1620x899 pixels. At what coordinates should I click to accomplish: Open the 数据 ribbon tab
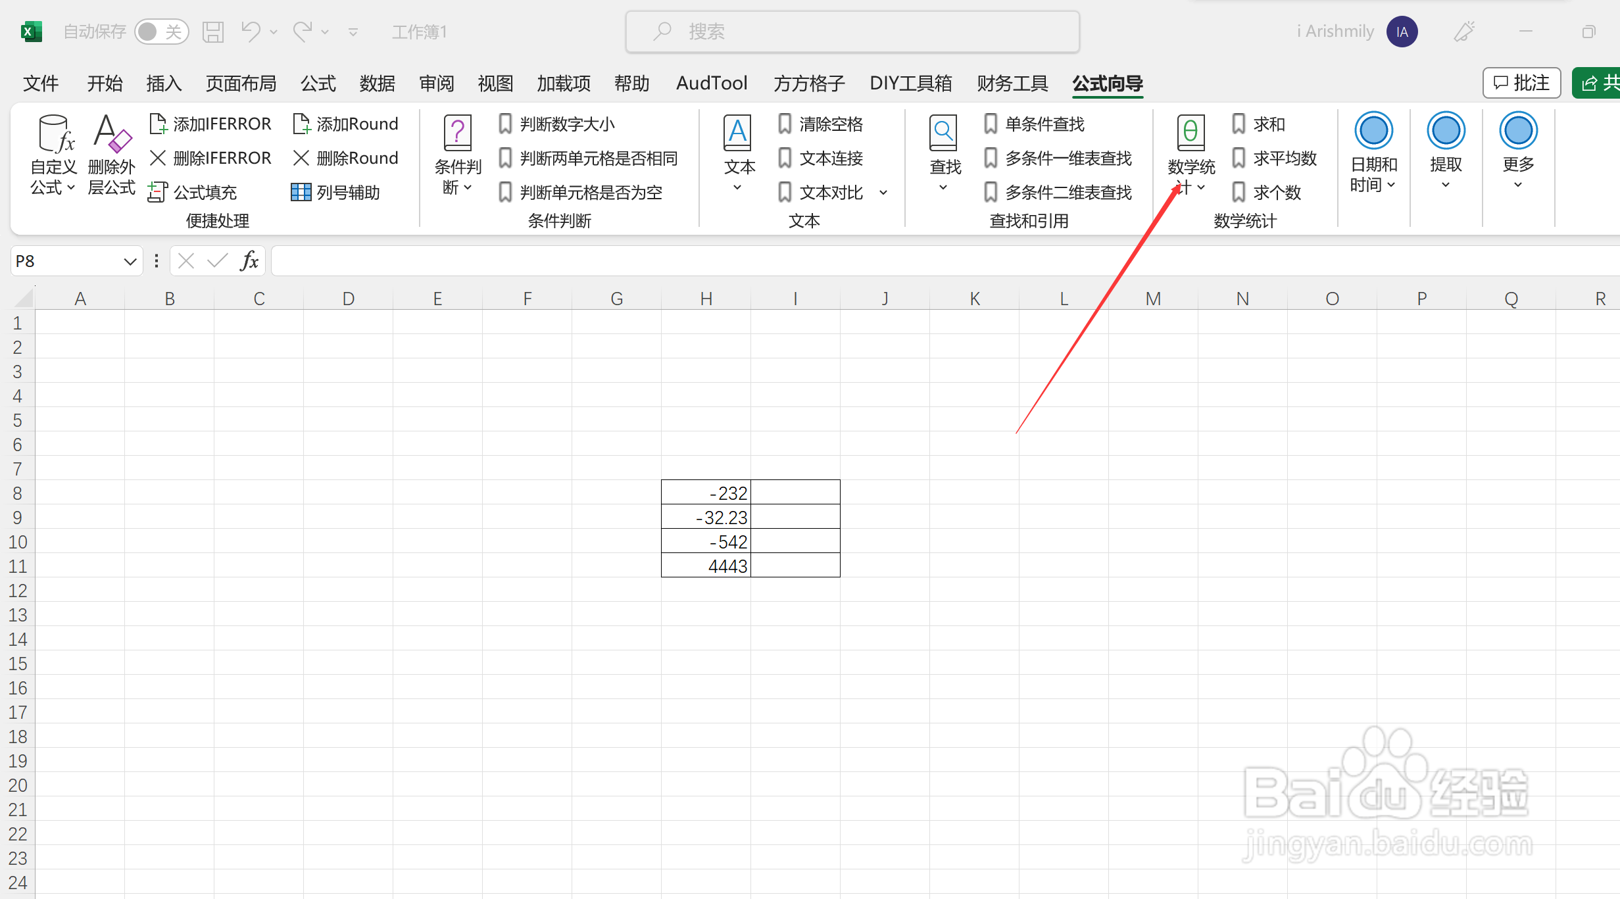click(x=377, y=84)
